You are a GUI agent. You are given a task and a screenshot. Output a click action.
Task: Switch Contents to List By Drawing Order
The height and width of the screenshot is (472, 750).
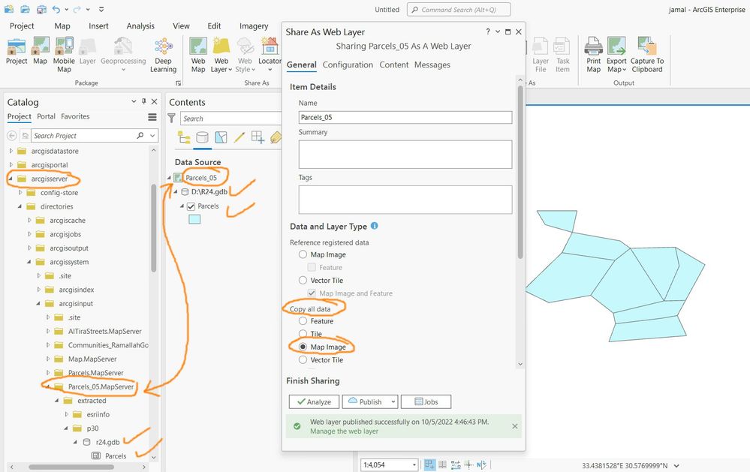pyautogui.click(x=184, y=138)
